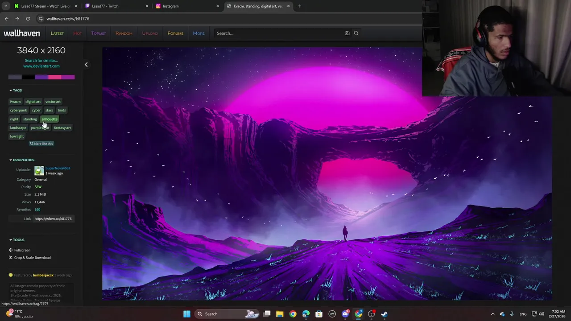Click the camera image-search icon
Screen dimensions: 571x321
coord(347,33)
